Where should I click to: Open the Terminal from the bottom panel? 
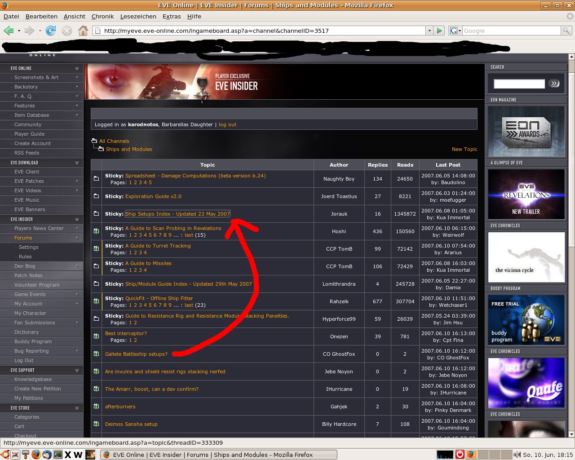[x=58, y=455]
